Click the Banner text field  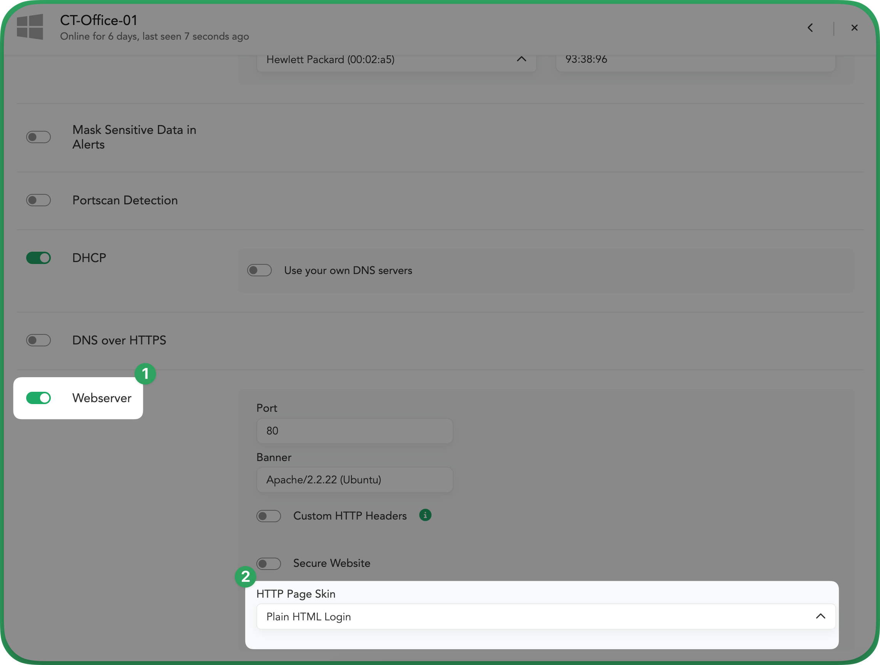pos(354,480)
